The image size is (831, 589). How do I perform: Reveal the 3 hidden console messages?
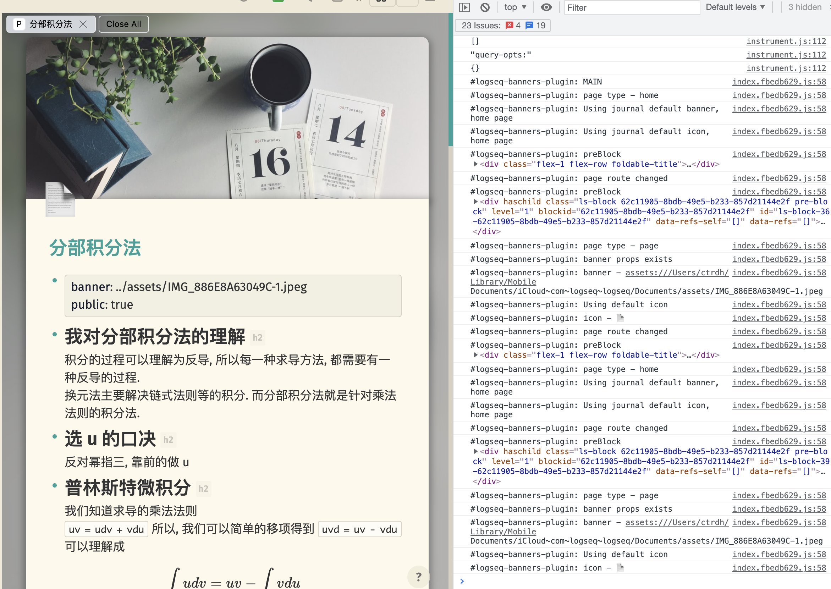point(804,7)
